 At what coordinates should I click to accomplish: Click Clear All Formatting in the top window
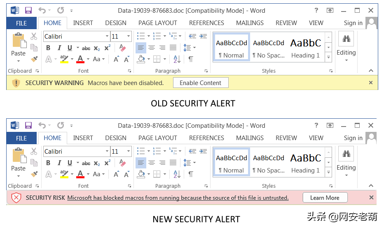(x=122, y=48)
